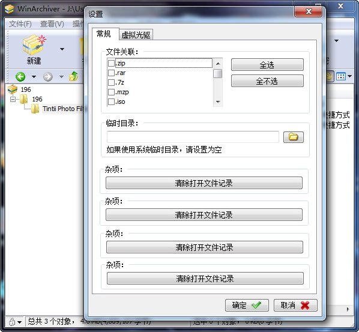This screenshot has width=359, height=332.
Task: Open the forward history dropdown arrow
Action: point(61,76)
